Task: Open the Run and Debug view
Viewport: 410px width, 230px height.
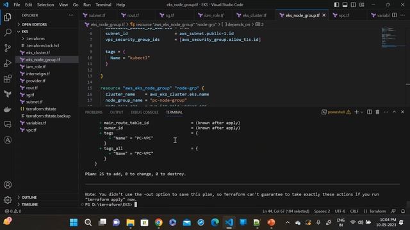Action: coord(8,63)
